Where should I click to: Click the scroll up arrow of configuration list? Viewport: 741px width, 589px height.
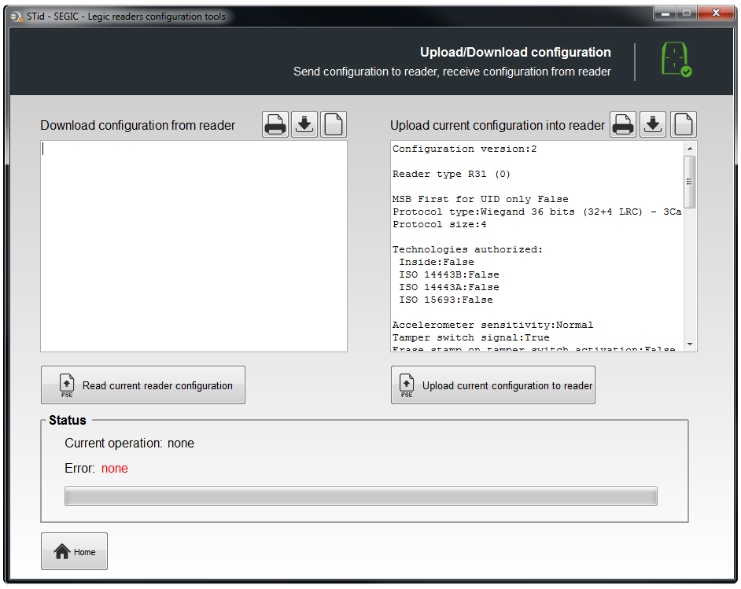tap(690, 149)
